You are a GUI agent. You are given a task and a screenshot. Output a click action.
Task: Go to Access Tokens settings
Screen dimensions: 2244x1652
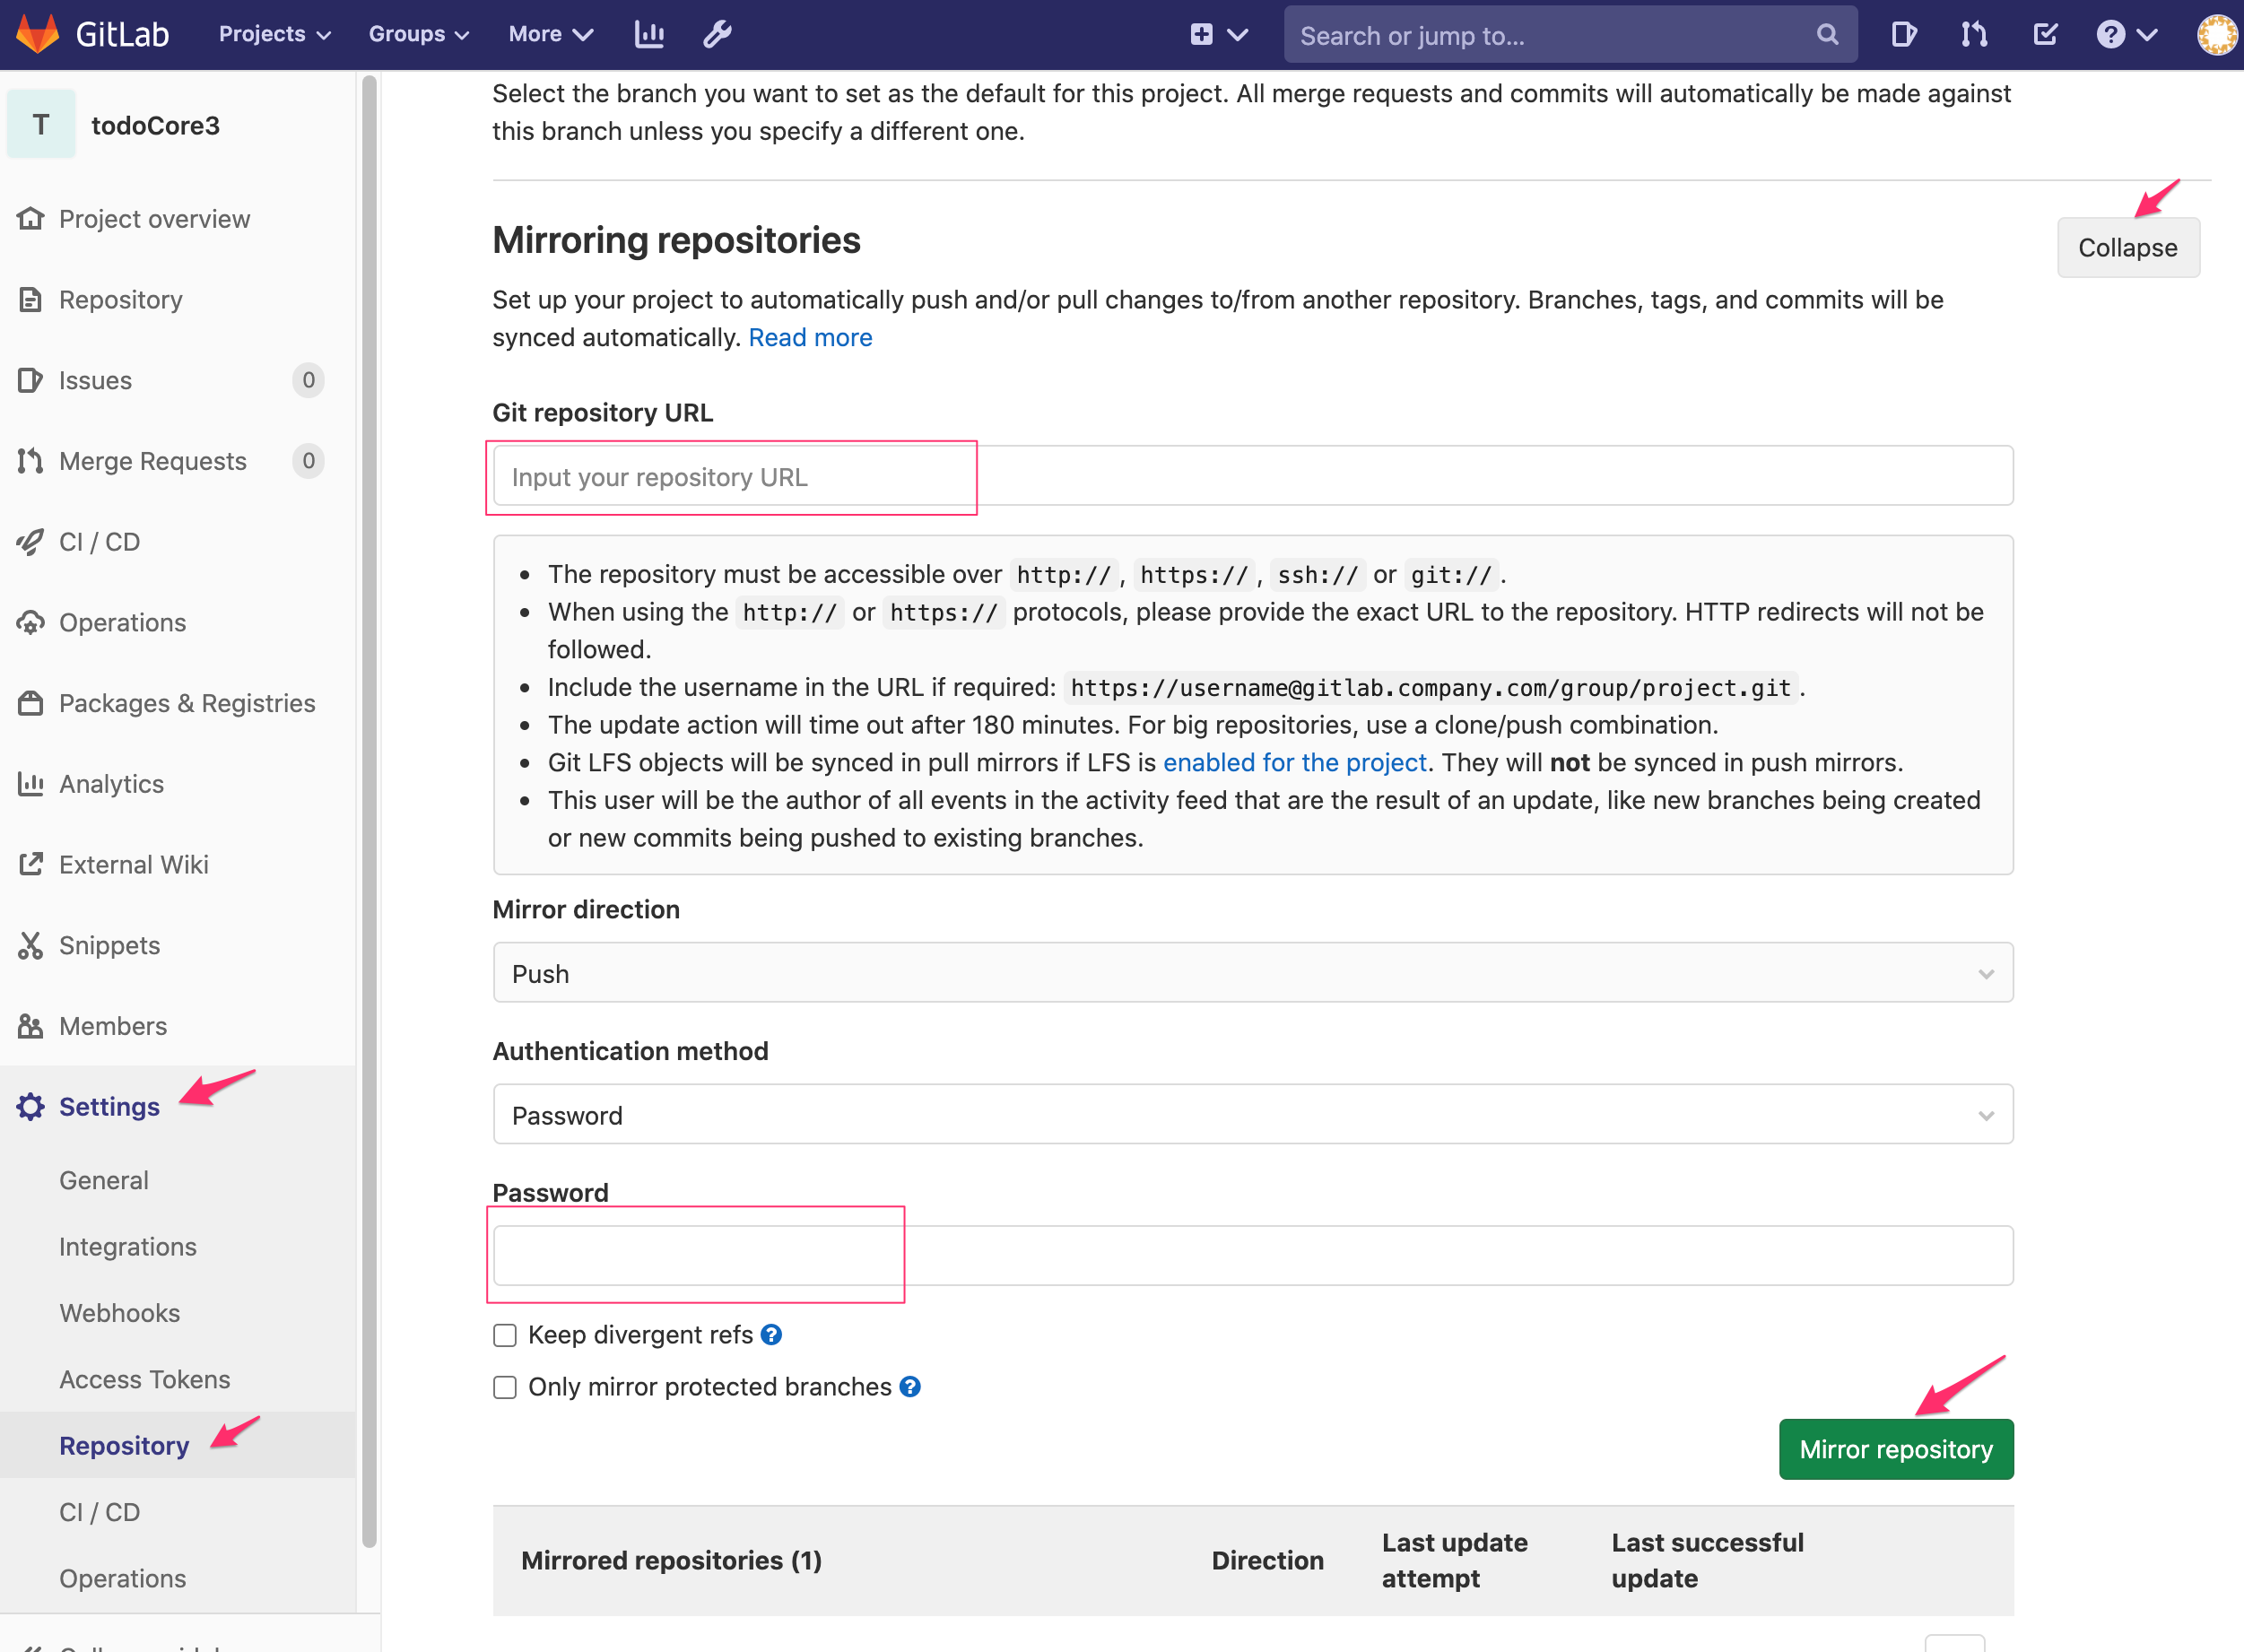pos(144,1379)
